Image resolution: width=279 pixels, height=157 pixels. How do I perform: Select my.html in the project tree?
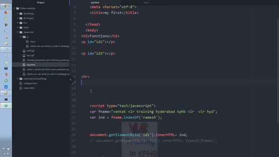(31, 65)
